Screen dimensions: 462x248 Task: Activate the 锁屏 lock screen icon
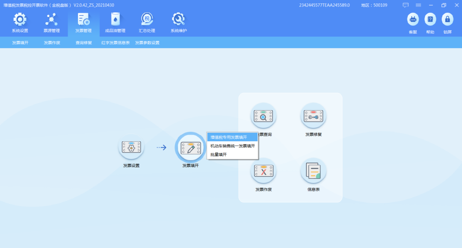pyautogui.click(x=447, y=19)
